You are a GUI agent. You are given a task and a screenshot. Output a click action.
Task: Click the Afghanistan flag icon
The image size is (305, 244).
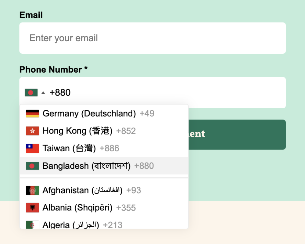(32, 190)
